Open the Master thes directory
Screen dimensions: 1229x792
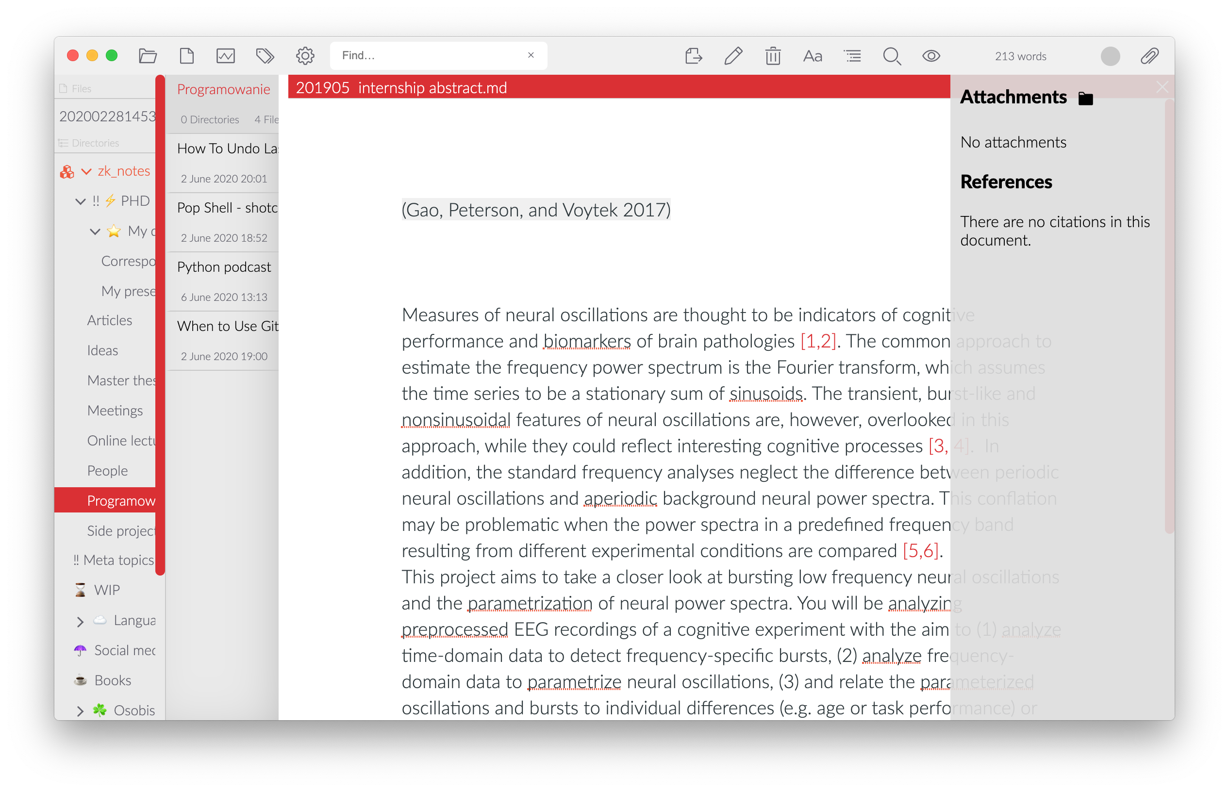121,380
